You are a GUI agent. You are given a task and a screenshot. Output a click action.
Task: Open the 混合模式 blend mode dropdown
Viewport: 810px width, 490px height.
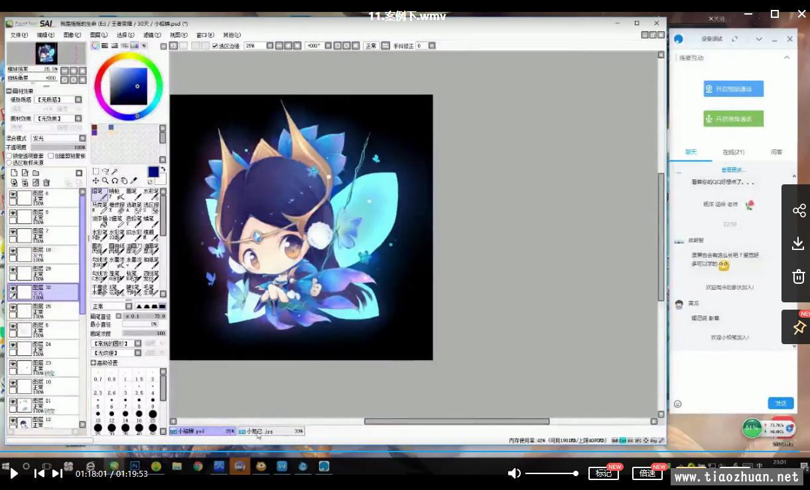pos(82,138)
